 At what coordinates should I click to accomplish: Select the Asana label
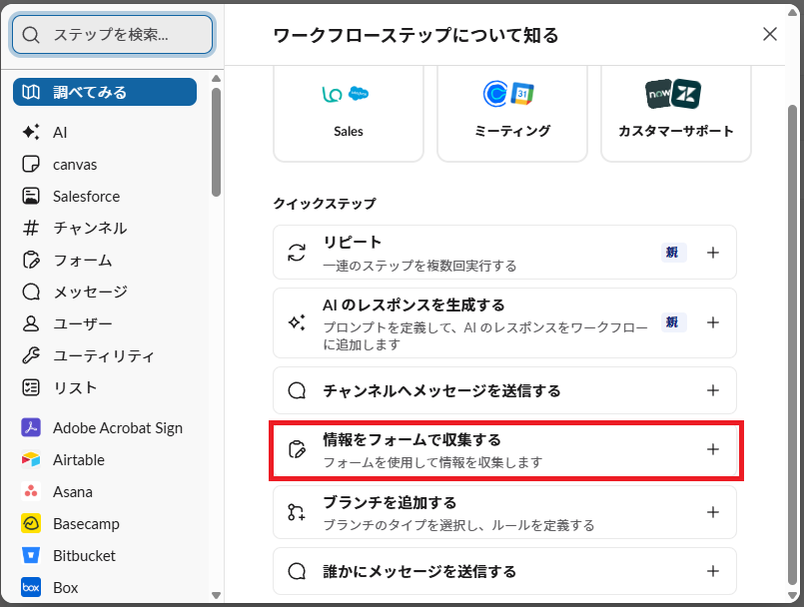pyautogui.click(x=73, y=491)
